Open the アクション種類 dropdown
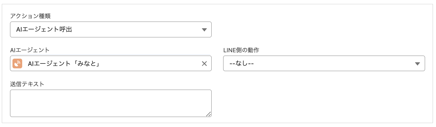The height and width of the screenshot is (127, 436). (111, 29)
